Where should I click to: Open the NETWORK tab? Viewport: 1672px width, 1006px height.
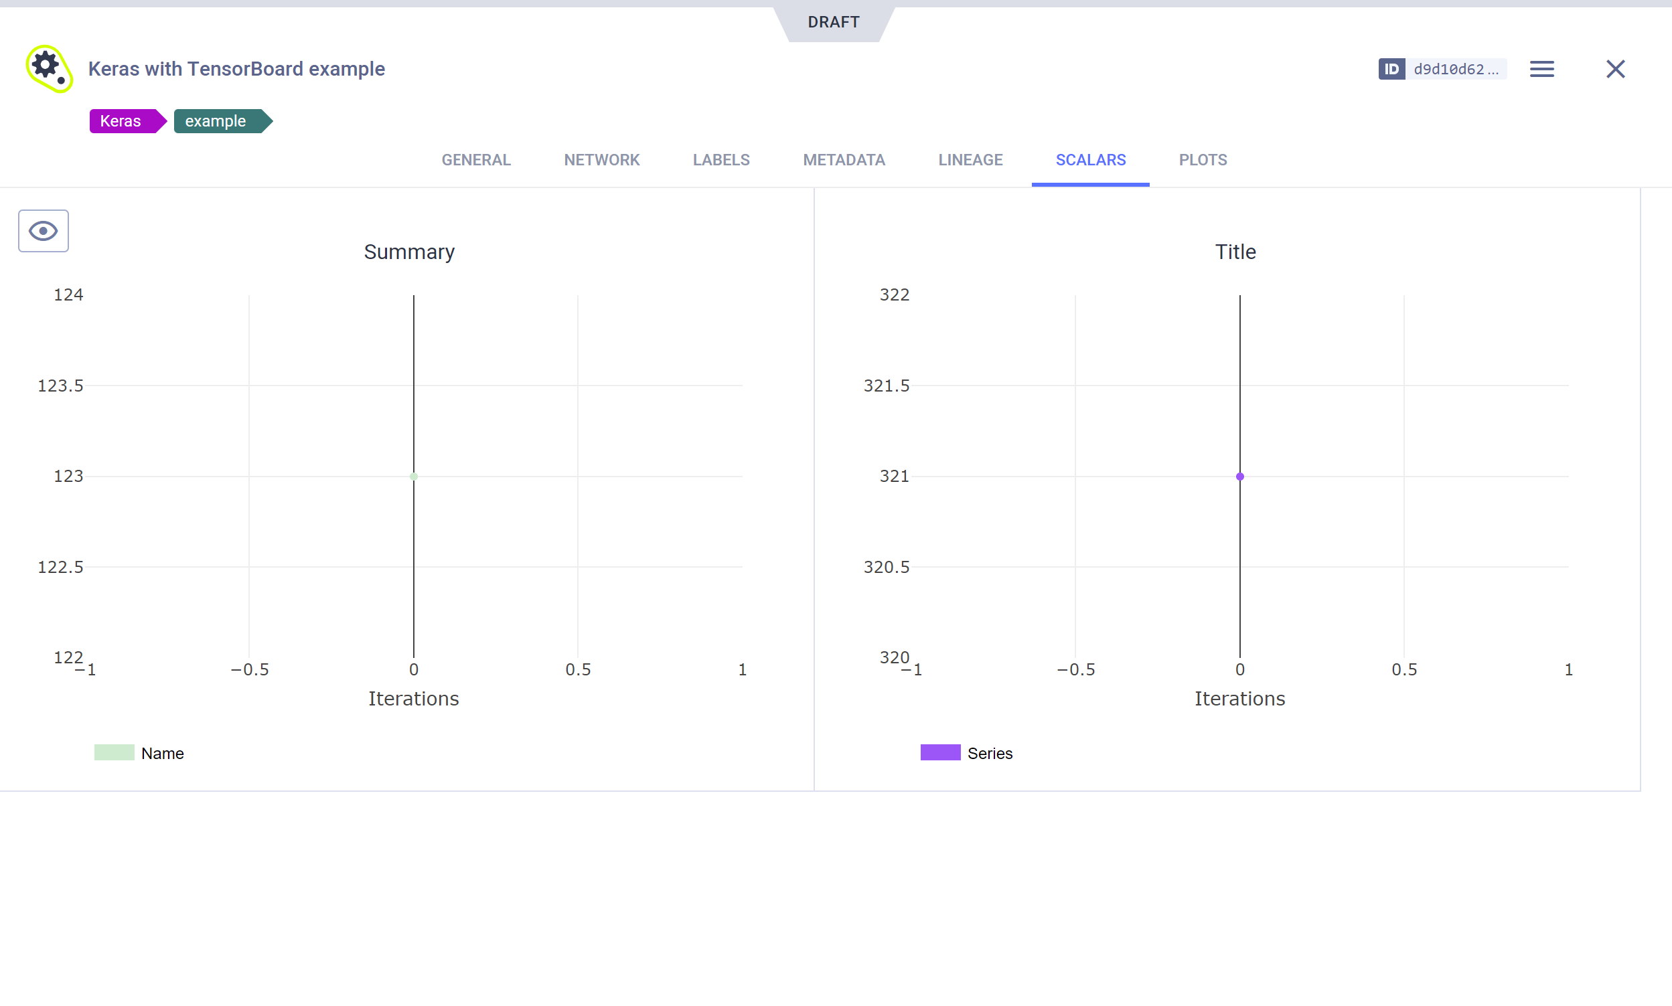click(601, 160)
